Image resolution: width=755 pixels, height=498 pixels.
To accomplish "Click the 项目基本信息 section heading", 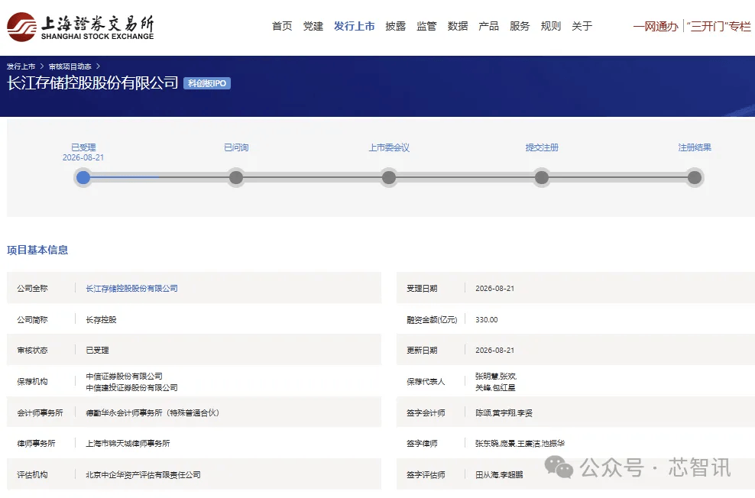I will pyautogui.click(x=37, y=250).
